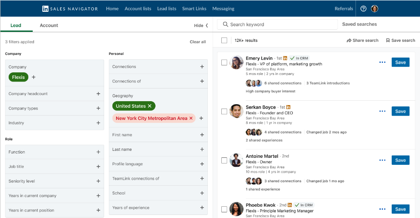The width and height of the screenshot is (420, 218).
Task: Click the Save search bookmark icon
Action: pos(388,41)
